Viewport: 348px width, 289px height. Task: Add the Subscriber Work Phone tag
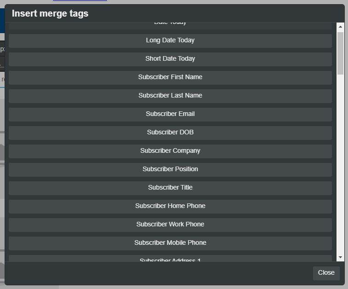(170, 225)
